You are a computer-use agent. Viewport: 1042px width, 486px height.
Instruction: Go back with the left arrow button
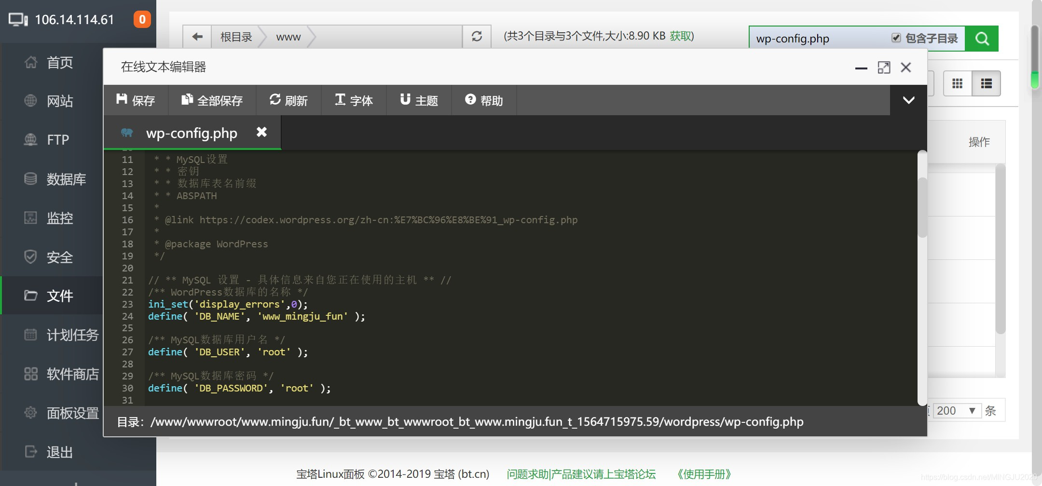197,37
